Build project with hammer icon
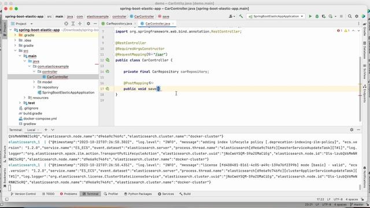 241,16
